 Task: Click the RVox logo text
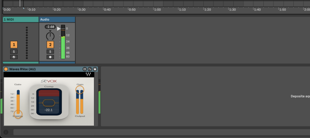point(49,81)
